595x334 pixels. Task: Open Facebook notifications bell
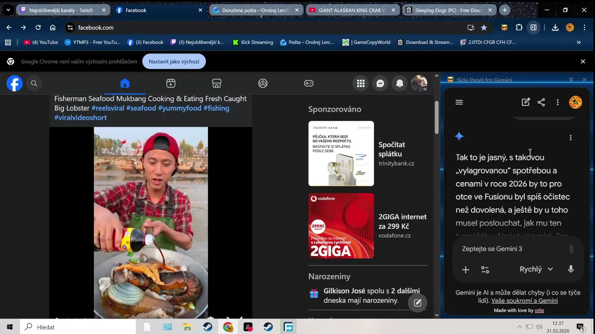(x=400, y=83)
